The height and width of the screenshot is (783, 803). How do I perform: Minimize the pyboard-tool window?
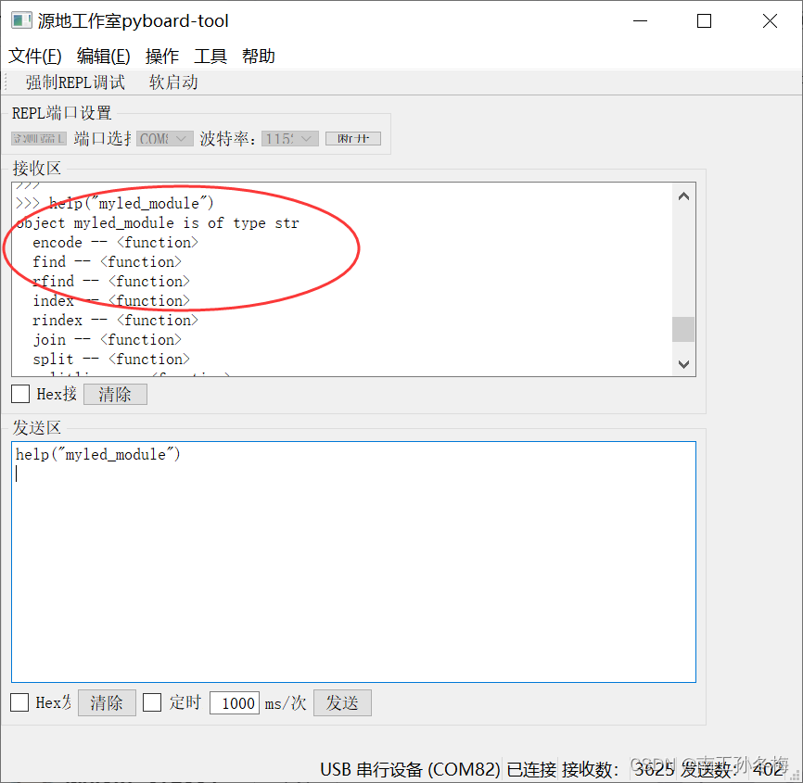click(x=640, y=21)
